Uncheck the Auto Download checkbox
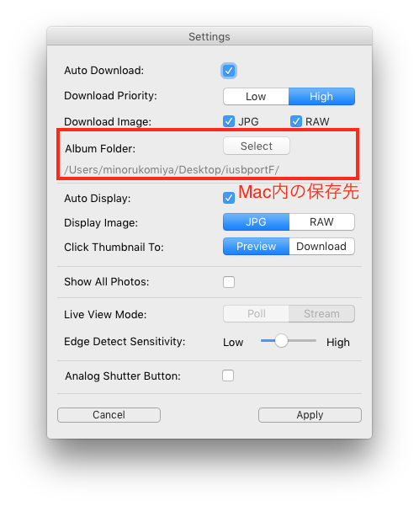Image resolution: width=419 pixels, height=506 pixels. (229, 71)
